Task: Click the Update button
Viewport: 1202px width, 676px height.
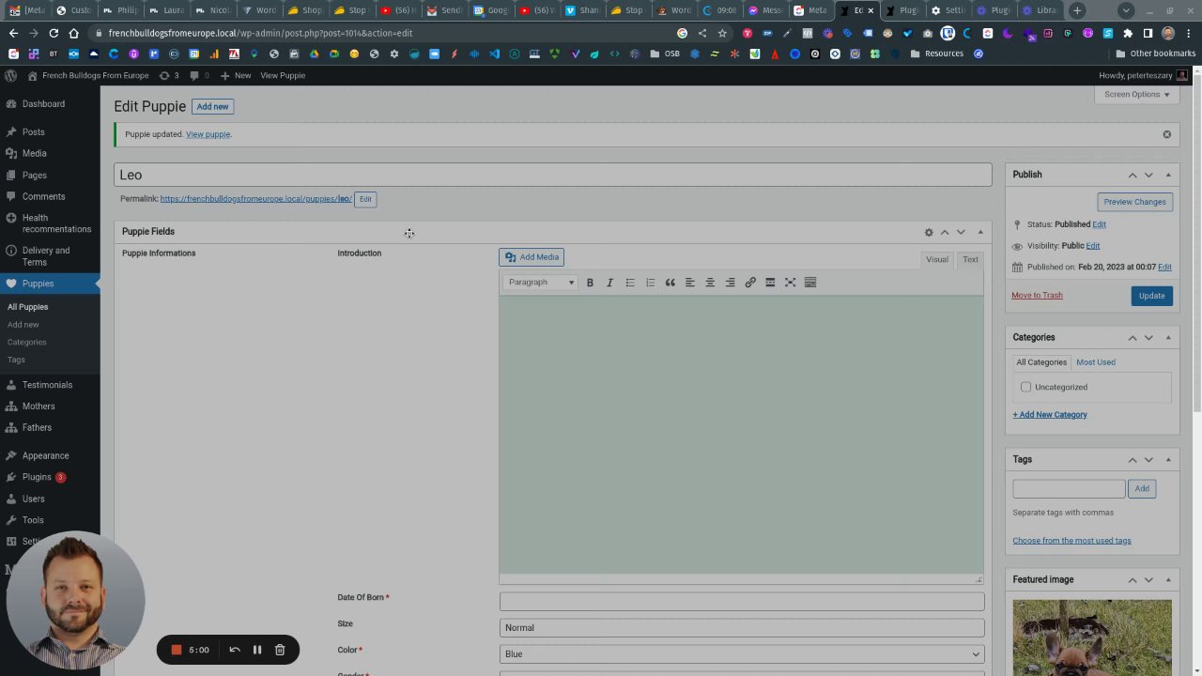Action: (x=1151, y=296)
